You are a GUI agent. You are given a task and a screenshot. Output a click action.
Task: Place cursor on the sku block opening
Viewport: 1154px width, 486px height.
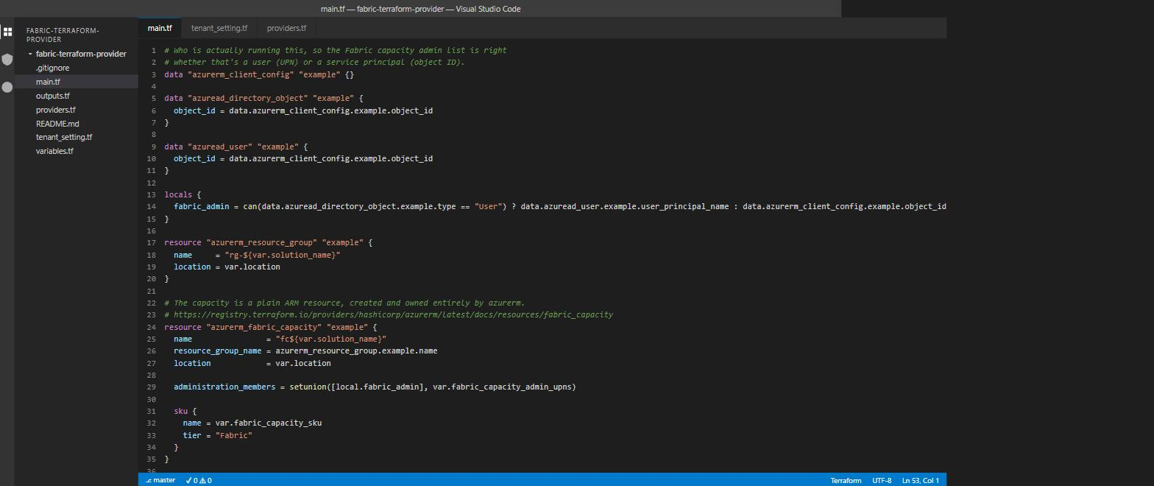tap(185, 411)
